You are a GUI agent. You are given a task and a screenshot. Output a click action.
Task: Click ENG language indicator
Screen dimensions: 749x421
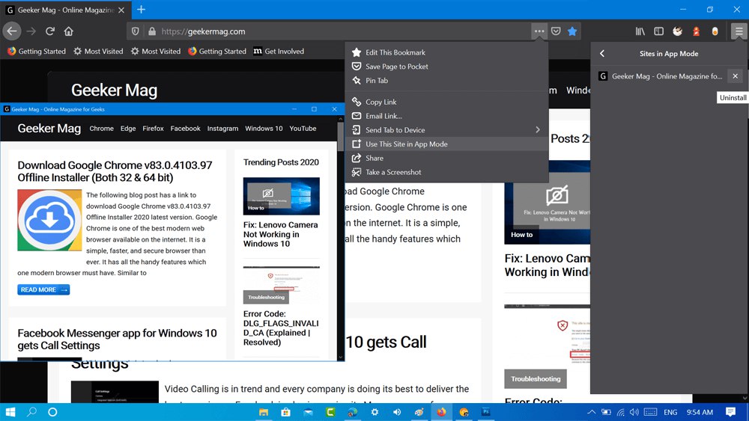tap(670, 412)
